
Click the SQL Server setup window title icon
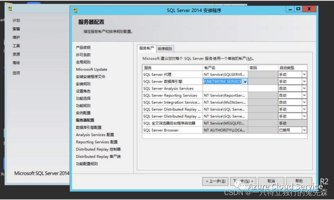(x=75, y=10)
